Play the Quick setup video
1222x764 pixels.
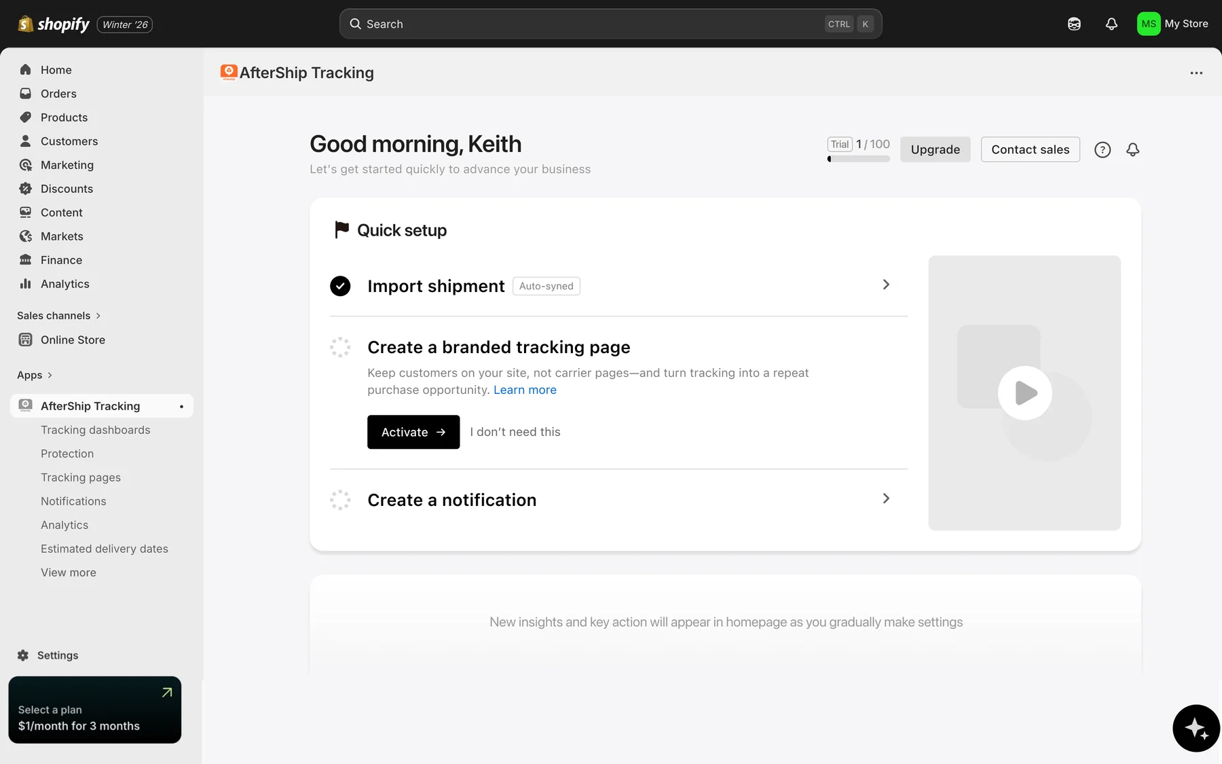1025,393
